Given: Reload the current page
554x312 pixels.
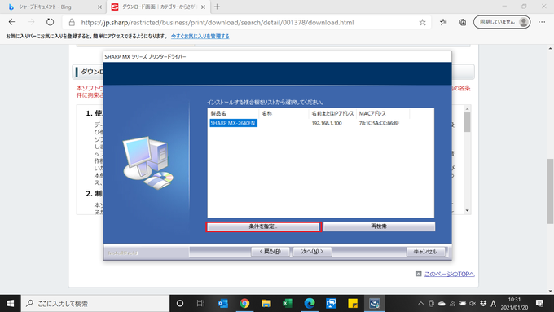Looking at the screenshot, I should coord(51,22).
